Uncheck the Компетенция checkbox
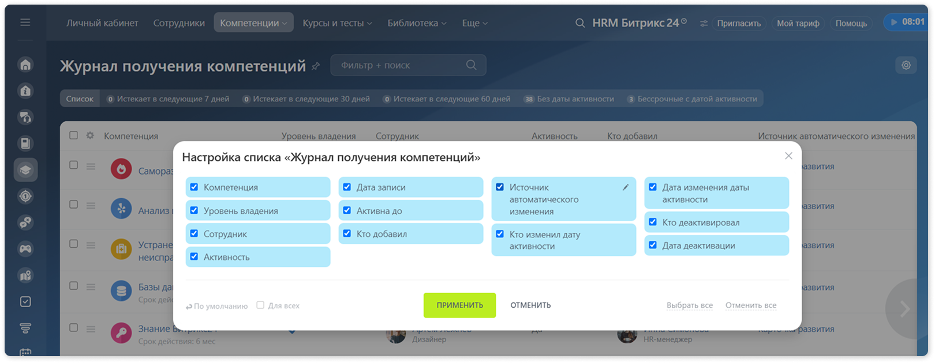Screen dimensions: 935x363 click(x=194, y=187)
